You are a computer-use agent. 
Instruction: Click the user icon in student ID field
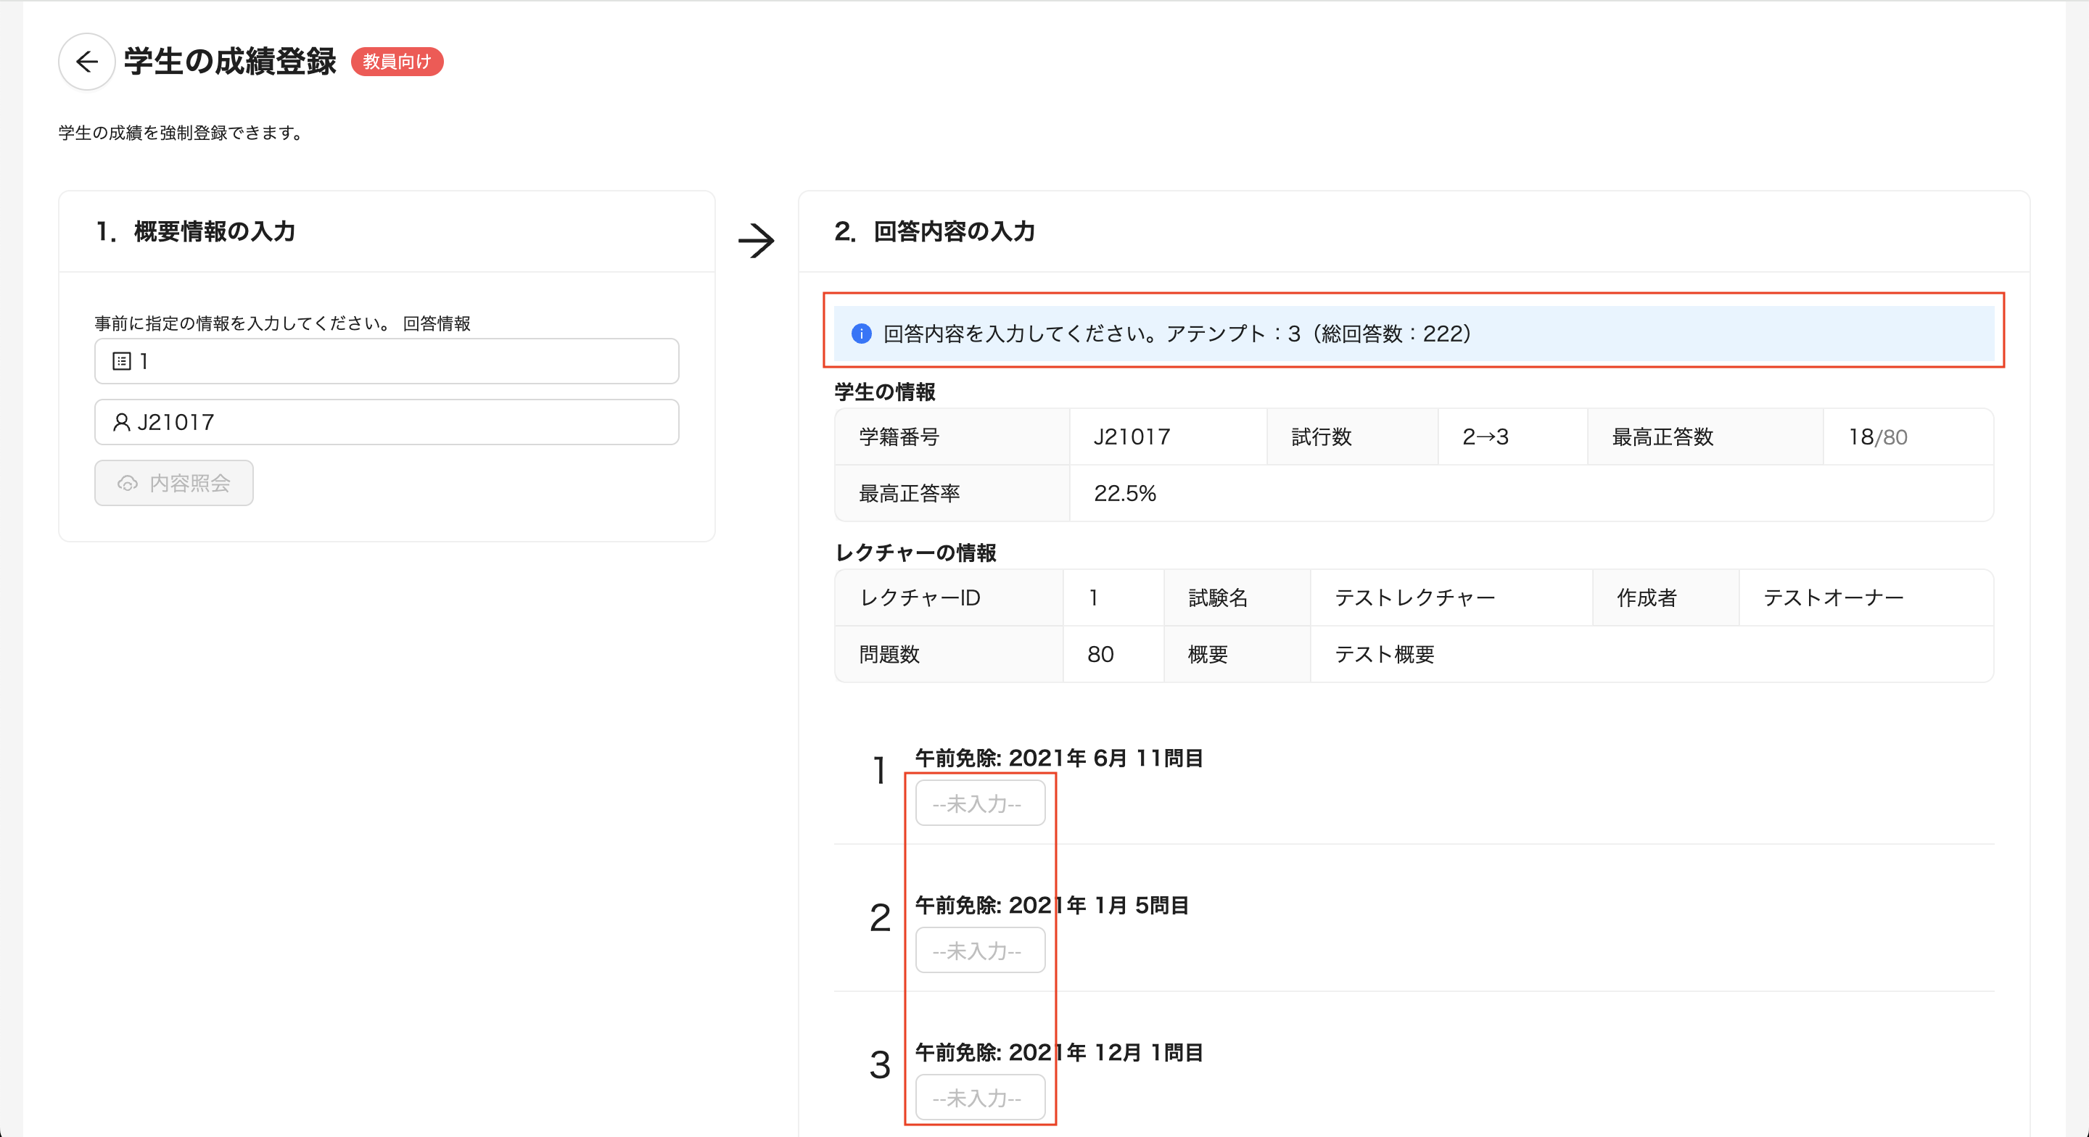point(122,423)
